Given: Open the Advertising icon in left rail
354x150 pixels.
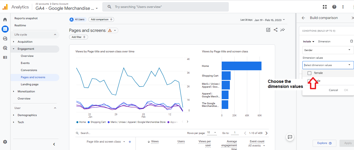Looking at the screenshot, I should pos(5,48).
